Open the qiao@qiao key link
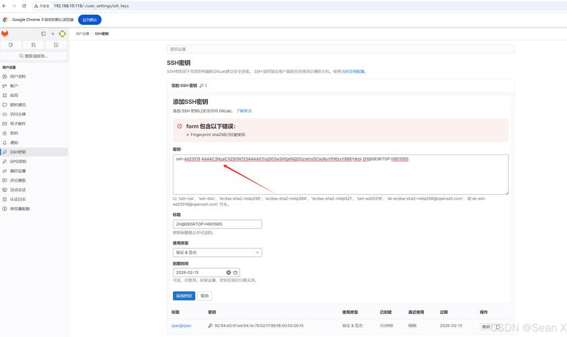Screen dimensions: 567x337 click(x=181, y=326)
